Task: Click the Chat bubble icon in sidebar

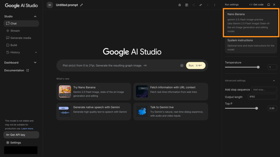Action: click(8, 23)
